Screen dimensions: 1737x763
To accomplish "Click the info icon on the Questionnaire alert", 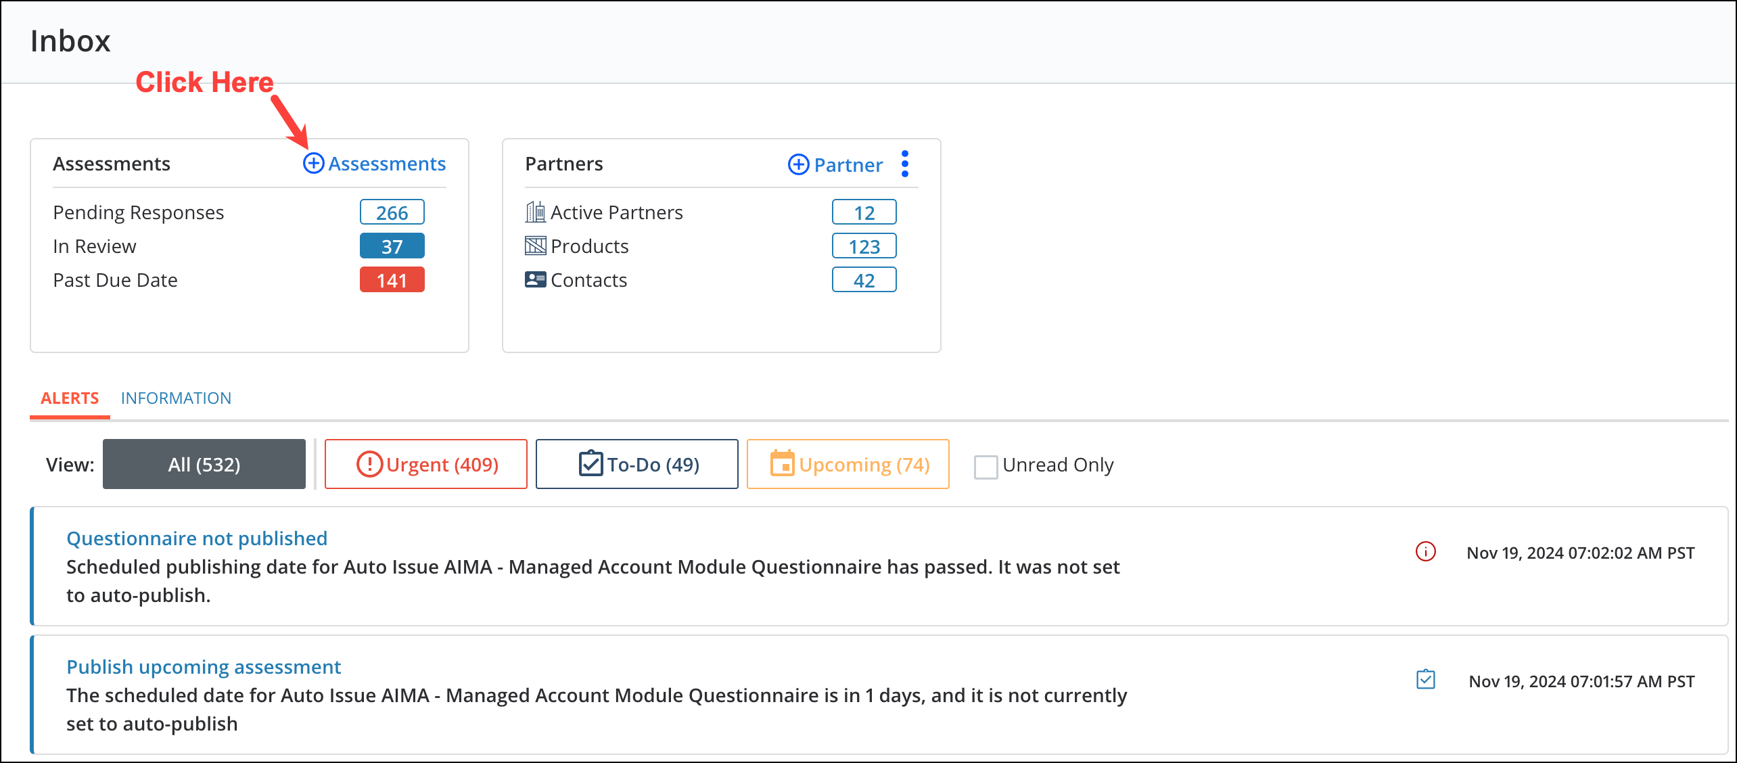I will 1426,552.
